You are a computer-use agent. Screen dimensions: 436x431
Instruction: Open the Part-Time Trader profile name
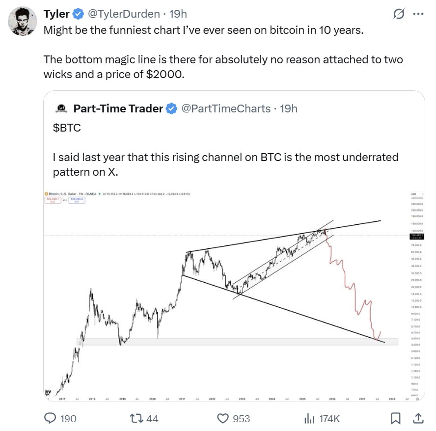point(118,108)
